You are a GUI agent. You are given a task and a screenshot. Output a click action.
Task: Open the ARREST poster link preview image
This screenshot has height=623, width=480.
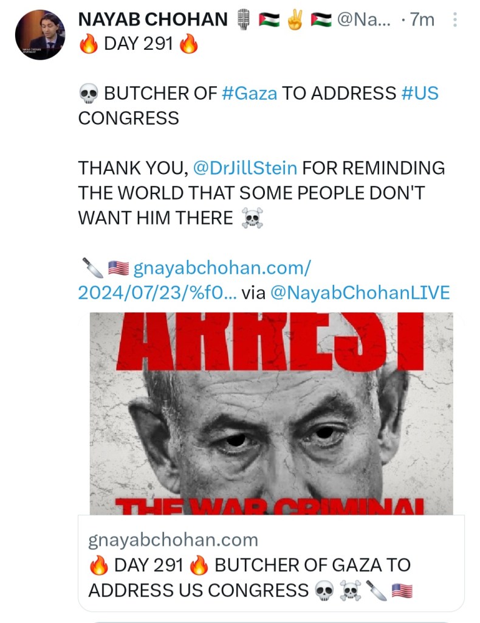(272, 414)
